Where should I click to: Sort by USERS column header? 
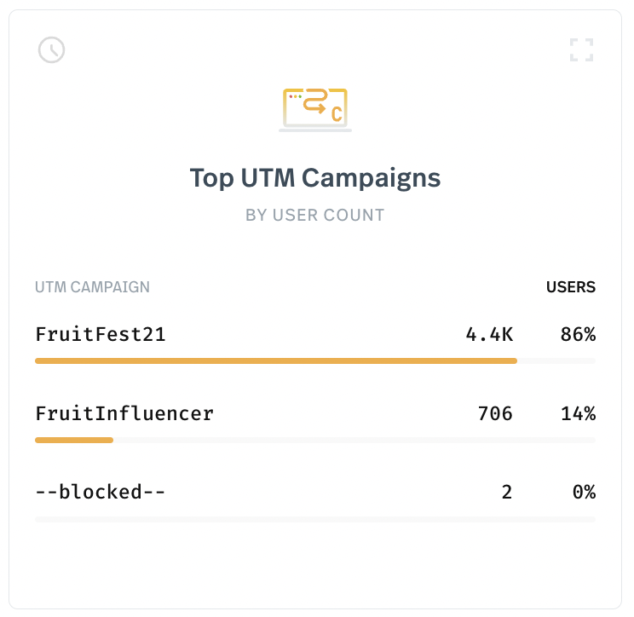pyautogui.click(x=571, y=287)
